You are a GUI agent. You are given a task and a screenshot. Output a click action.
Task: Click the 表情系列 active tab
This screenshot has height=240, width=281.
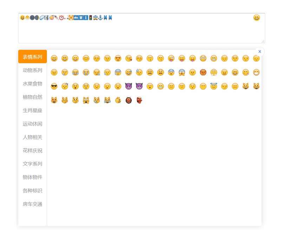point(32,57)
